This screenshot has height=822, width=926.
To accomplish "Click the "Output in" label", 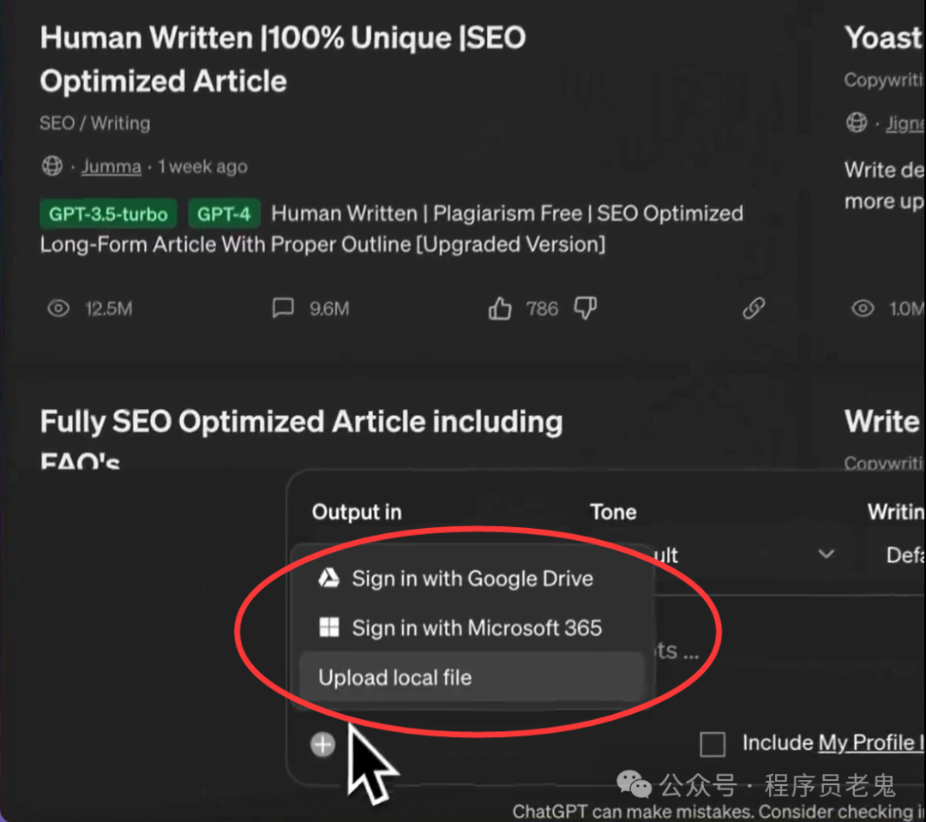I will coord(357,512).
